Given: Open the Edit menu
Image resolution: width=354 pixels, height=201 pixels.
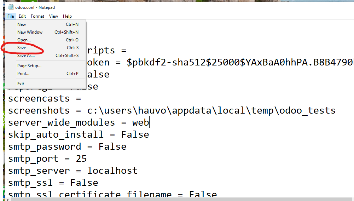Looking at the screenshot, I should pos(22,16).
